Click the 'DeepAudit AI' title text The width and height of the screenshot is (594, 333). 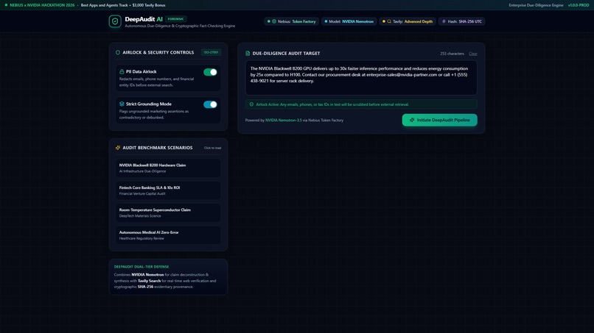(144, 19)
